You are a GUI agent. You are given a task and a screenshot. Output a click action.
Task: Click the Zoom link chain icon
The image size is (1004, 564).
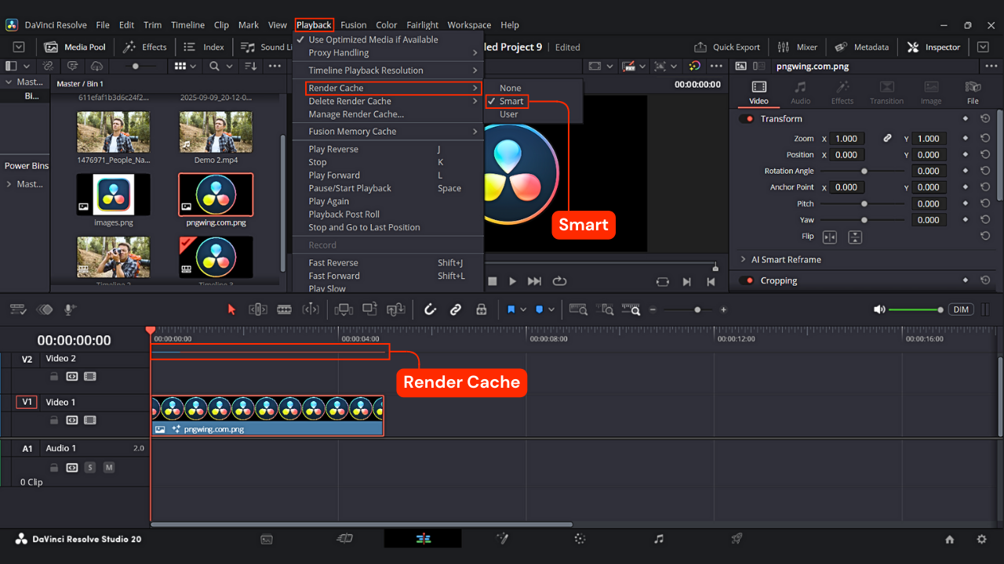pyautogui.click(x=887, y=139)
